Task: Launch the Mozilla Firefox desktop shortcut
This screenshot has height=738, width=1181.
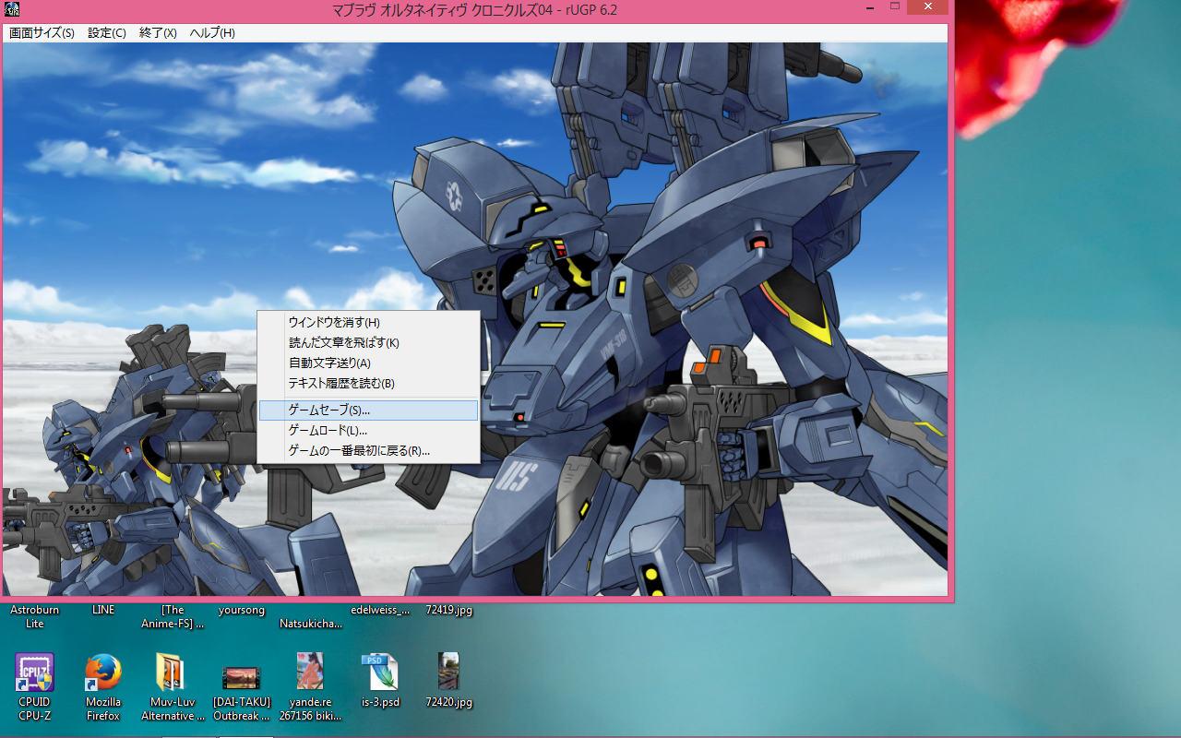Action: 103,686
